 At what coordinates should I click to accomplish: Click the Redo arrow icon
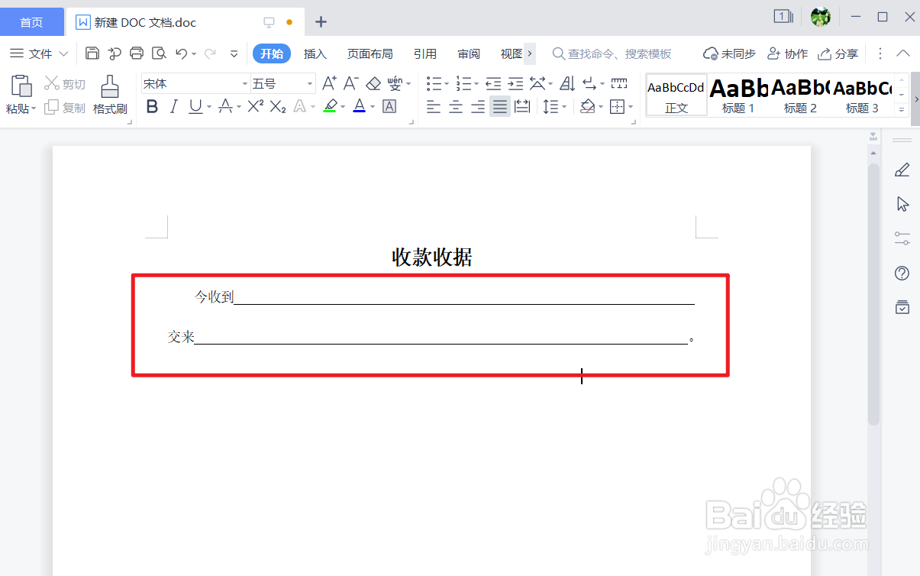tap(210, 53)
